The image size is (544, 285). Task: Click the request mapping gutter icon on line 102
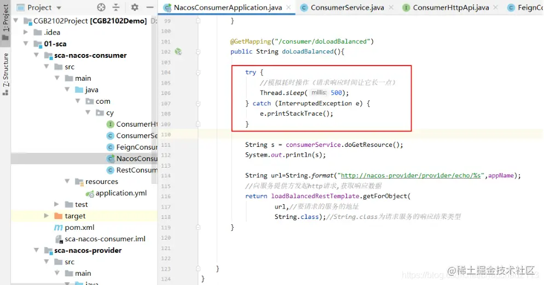(178, 52)
